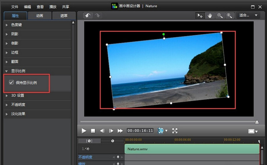Click the undo arrow button

click(x=88, y=16)
